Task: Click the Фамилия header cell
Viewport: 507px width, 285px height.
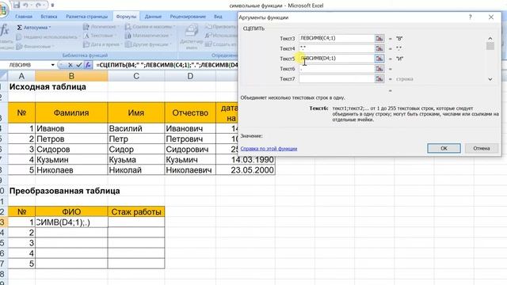Action: coord(71,112)
